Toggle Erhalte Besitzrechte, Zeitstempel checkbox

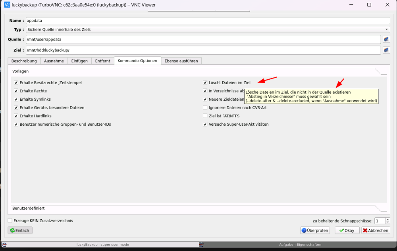pos(16,82)
